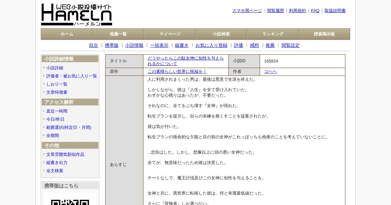Click the タイトル label cell
The image size is (391, 205).
click(124, 61)
